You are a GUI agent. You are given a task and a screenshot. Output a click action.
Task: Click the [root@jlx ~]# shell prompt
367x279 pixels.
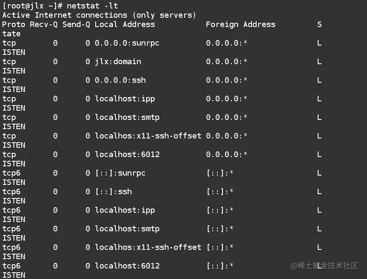pyautogui.click(x=32, y=6)
